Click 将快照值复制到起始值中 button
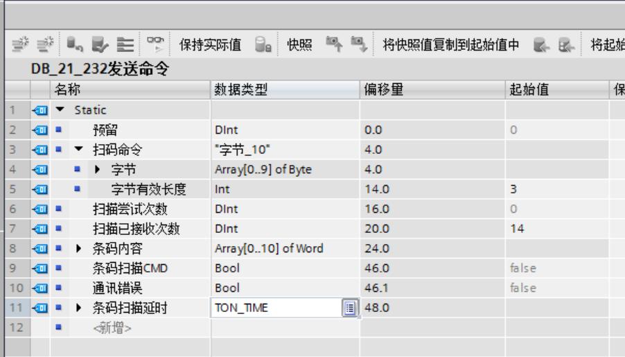 tap(451, 44)
